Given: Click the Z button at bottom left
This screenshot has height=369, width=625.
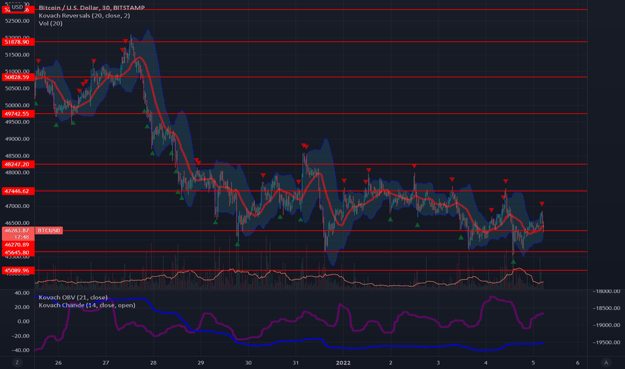Looking at the screenshot, I should 17,362.
